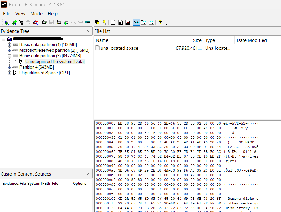
Task: Switch viewer to HEX mode
Action: pyautogui.click(x=151, y=22)
